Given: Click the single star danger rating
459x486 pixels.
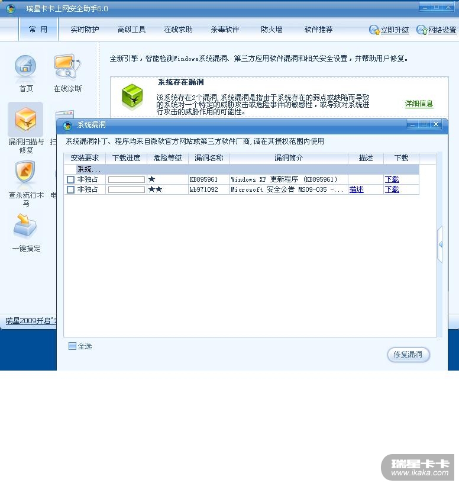Looking at the screenshot, I should 151,179.
